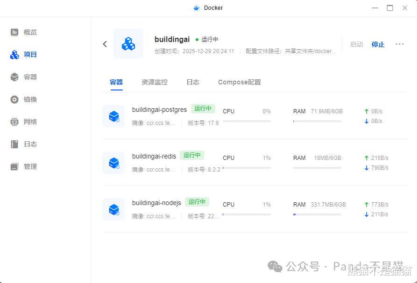417x283 pixels.
Task: Click the 项目 blue cubes sidebar icon
Action: coord(14,55)
